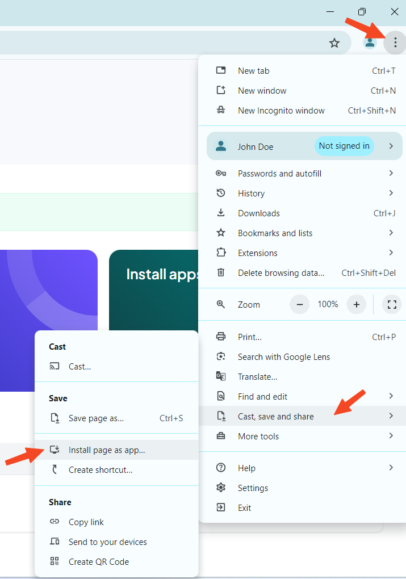Click the Not signed in badge

[344, 146]
